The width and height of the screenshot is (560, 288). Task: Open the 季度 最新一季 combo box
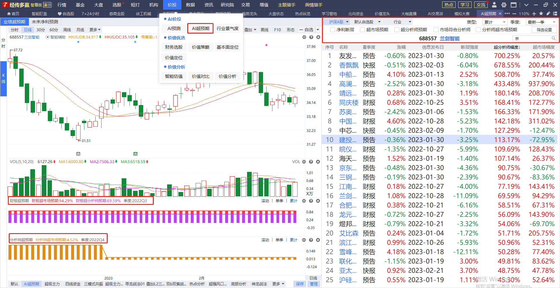point(542,22)
